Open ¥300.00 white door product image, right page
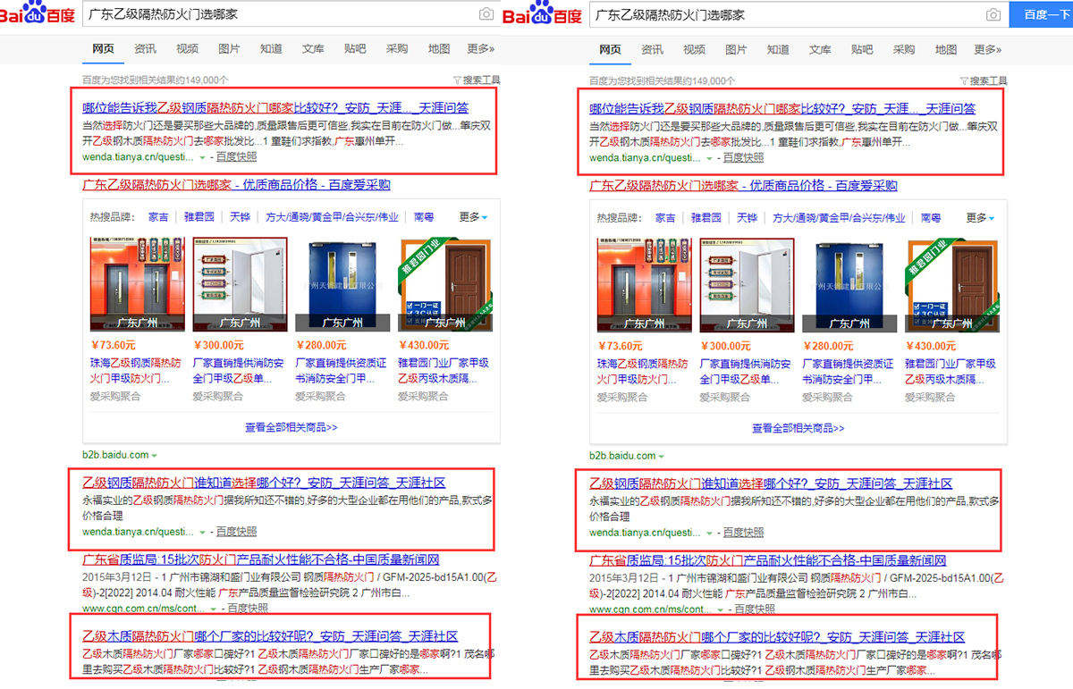Image resolution: width=1073 pixels, height=689 pixels. tap(748, 285)
